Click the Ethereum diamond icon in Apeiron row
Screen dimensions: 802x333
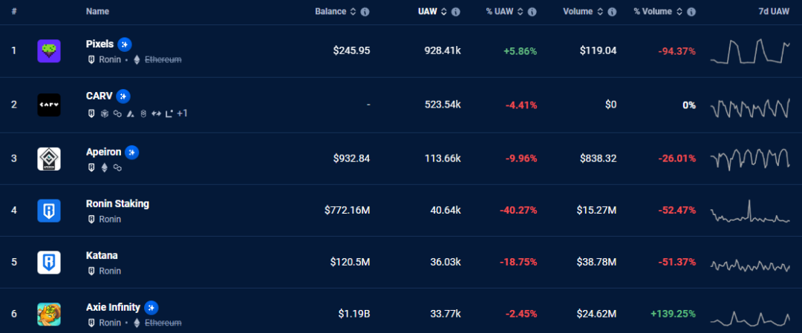(x=105, y=167)
